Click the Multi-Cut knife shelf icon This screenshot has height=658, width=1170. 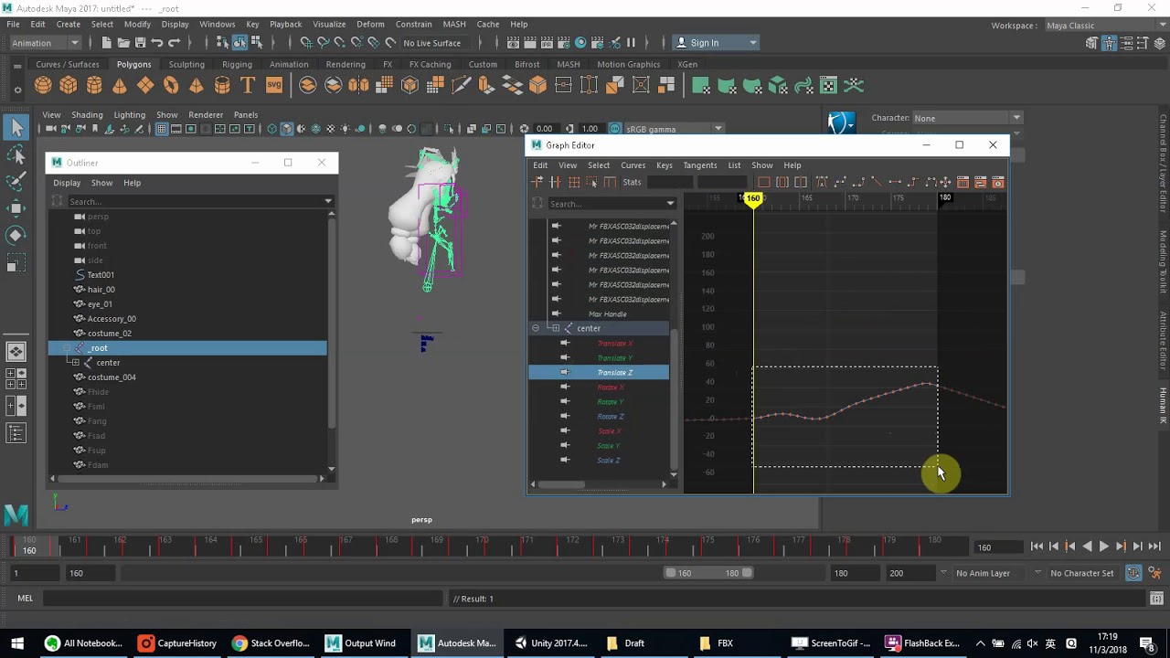pyautogui.click(x=461, y=86)
